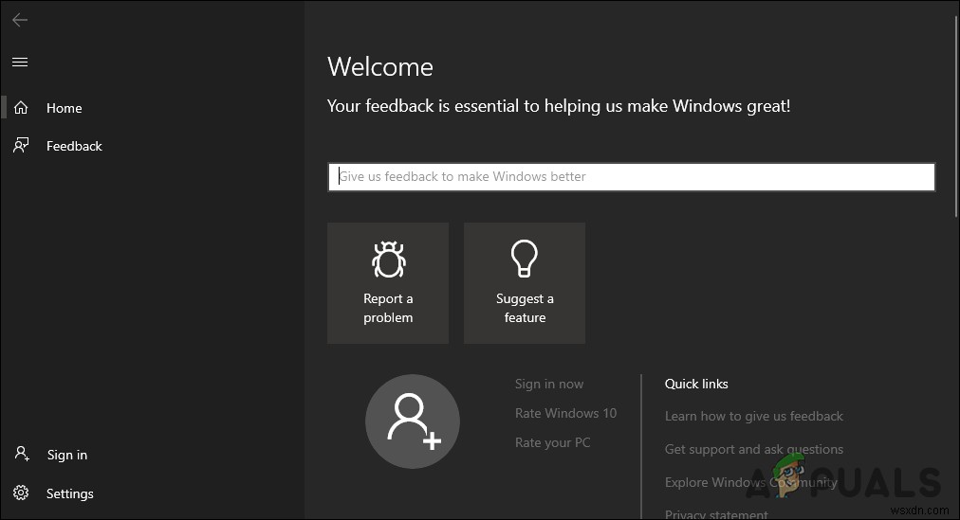Choose Sign in label in sidebar
Image resolution: width=960 pixels, height=520 pixels.
[67, 455]
